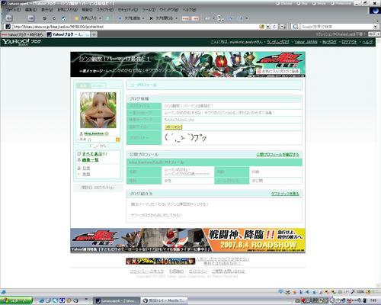Click the Google search engine icon
The image size is (381, 305).
pos(295,27)
